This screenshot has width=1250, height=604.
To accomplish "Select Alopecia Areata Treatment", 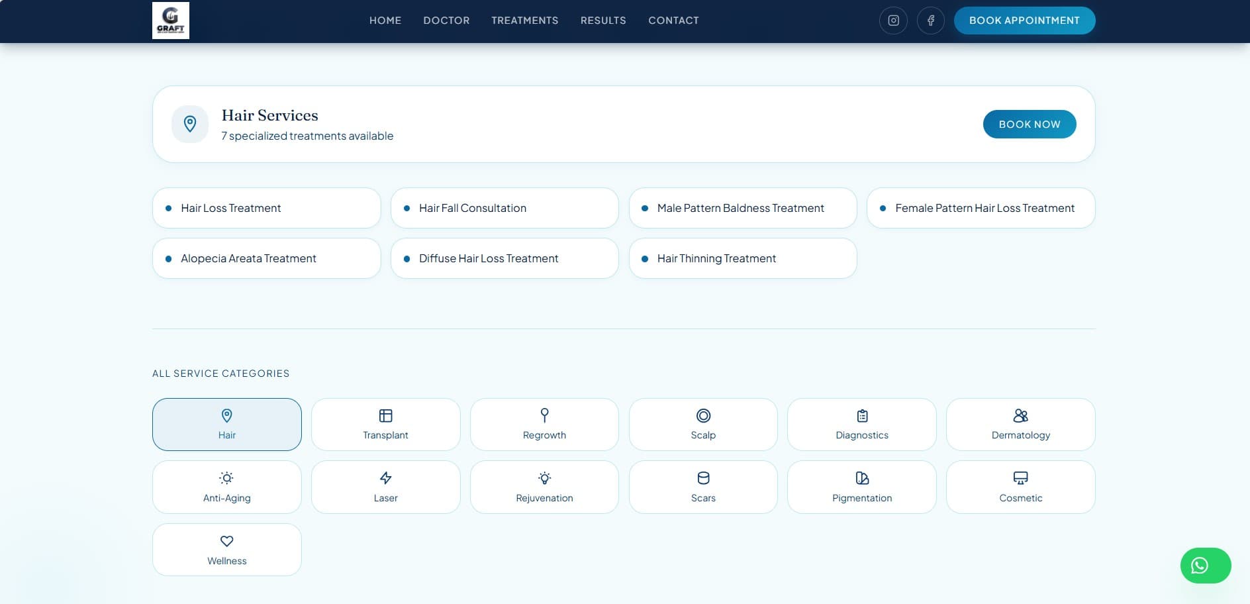I will (267, 258).
